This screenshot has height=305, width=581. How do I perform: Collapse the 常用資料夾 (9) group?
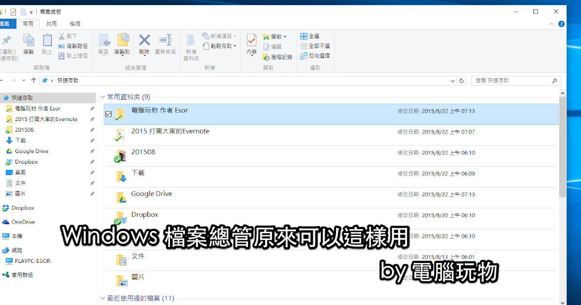pyautogui.click(x=102, y=97)
